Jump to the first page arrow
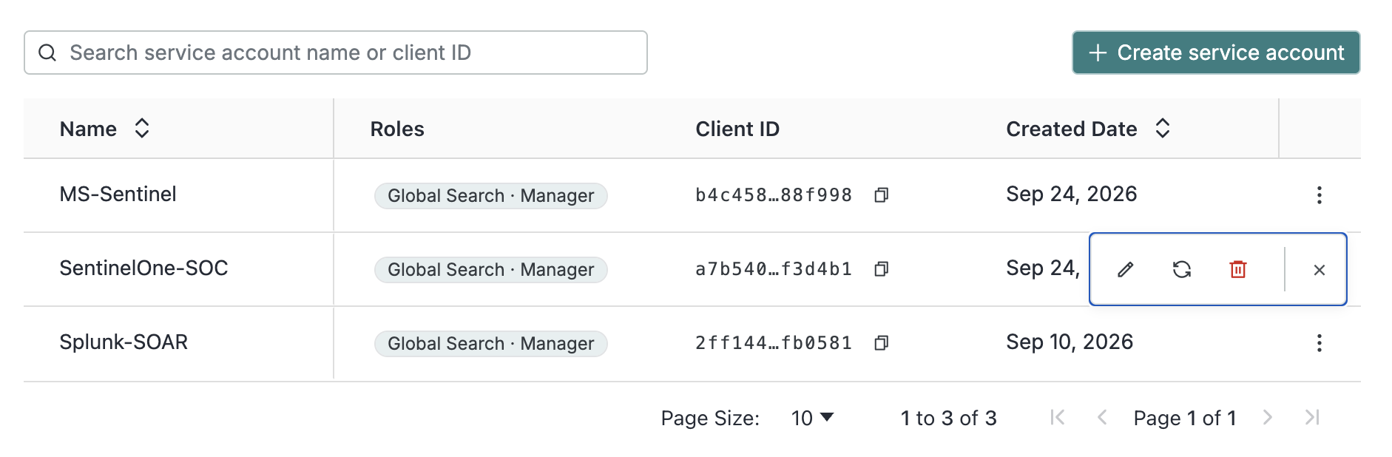Screen dimensions: 1392x457 pos(1058,418)
